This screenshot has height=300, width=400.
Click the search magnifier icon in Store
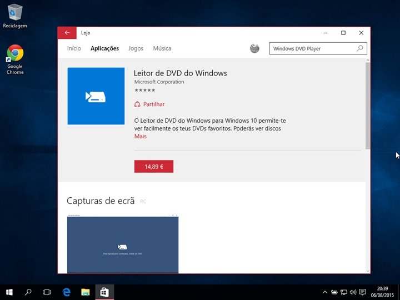[359, 48]
